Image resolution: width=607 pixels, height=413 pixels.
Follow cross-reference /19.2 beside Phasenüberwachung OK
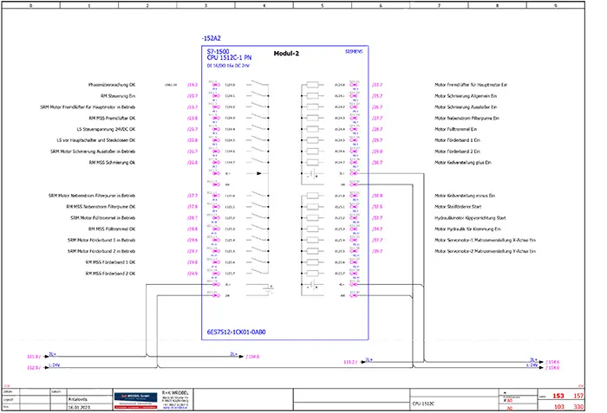pos(193,85)
